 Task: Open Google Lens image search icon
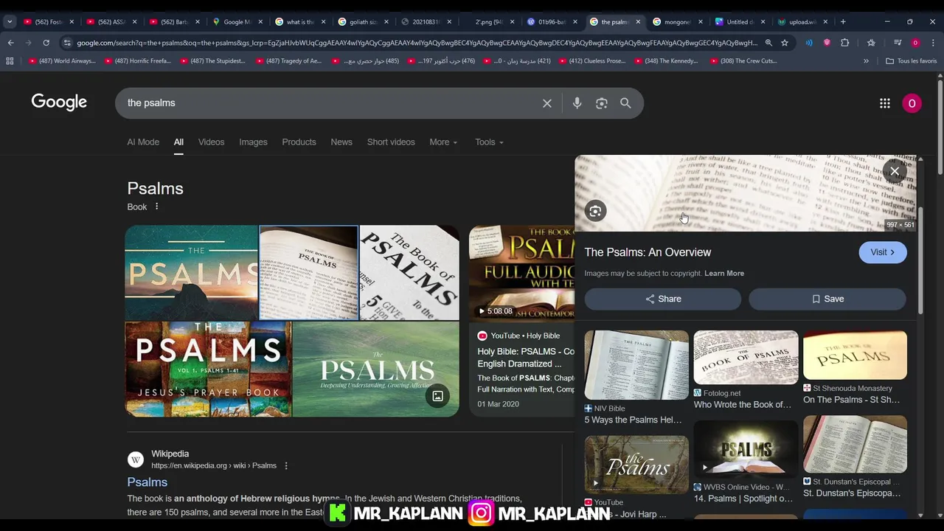point(602,103)
